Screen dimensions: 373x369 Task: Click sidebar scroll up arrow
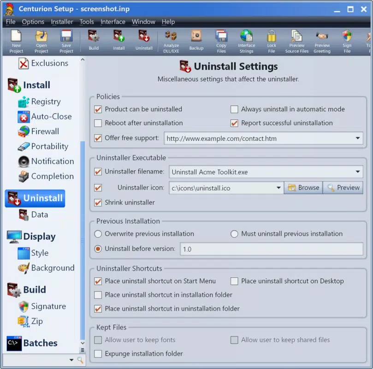tap(83, 60)
